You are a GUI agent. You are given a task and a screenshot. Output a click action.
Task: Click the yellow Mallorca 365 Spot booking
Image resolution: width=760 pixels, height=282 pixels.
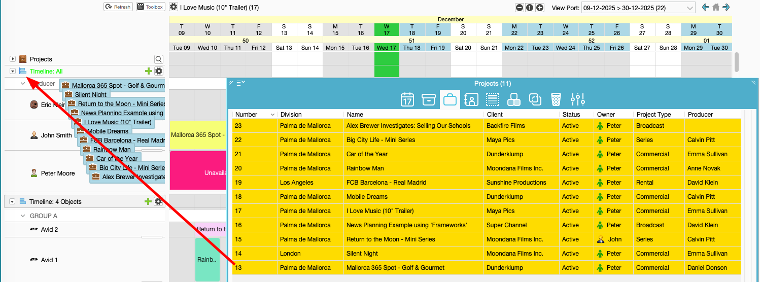(x=198, y=135)
